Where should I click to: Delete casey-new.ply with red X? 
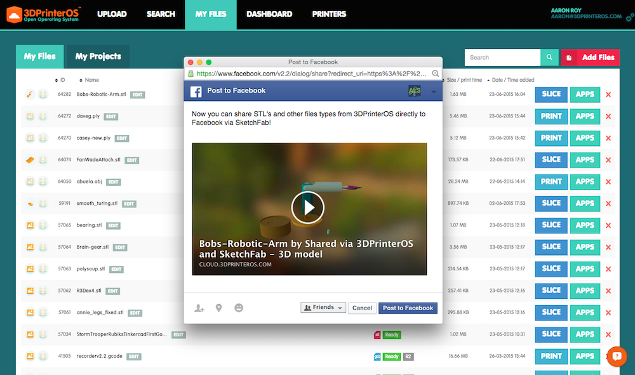608,138
